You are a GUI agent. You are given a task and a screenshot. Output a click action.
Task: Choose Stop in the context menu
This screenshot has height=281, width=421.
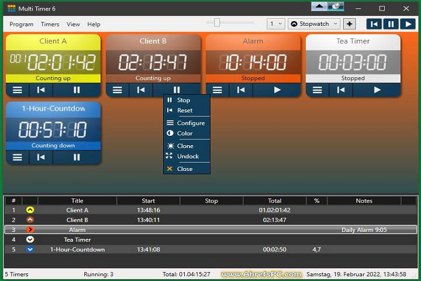(187, 100)
